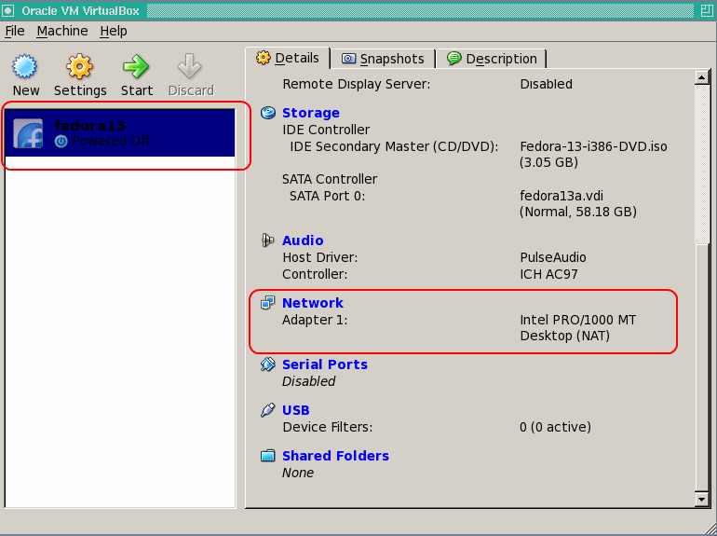Viewport: 717px width, 536px height.
Task: Click the Serial Ports icon
Action: coord(268,364)
